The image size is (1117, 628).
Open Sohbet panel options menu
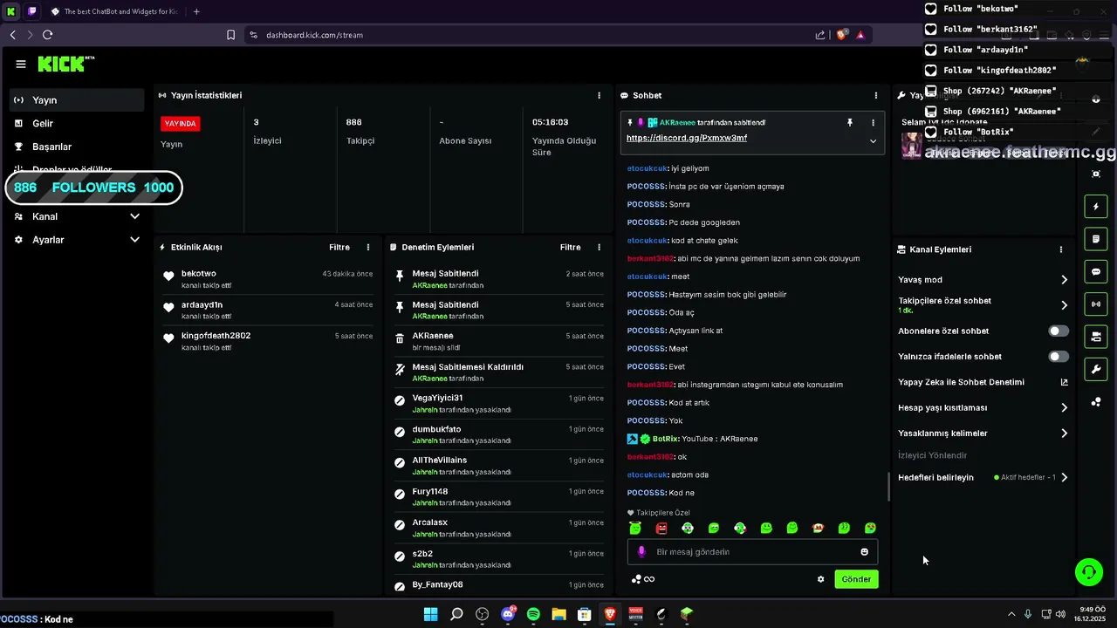tap(876, 95)
